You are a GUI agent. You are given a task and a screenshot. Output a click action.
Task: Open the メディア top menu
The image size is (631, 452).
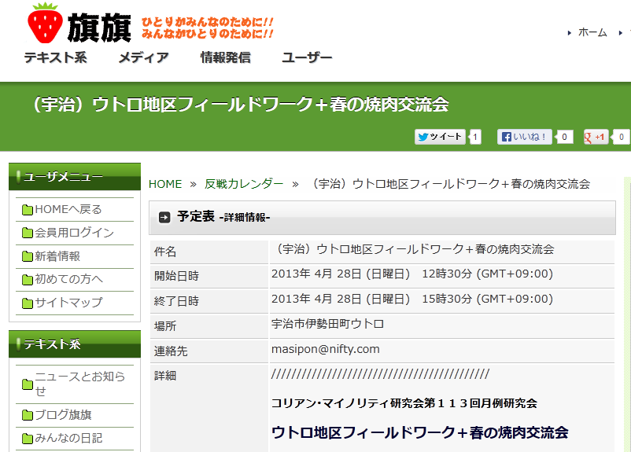[x=143, y=58]
